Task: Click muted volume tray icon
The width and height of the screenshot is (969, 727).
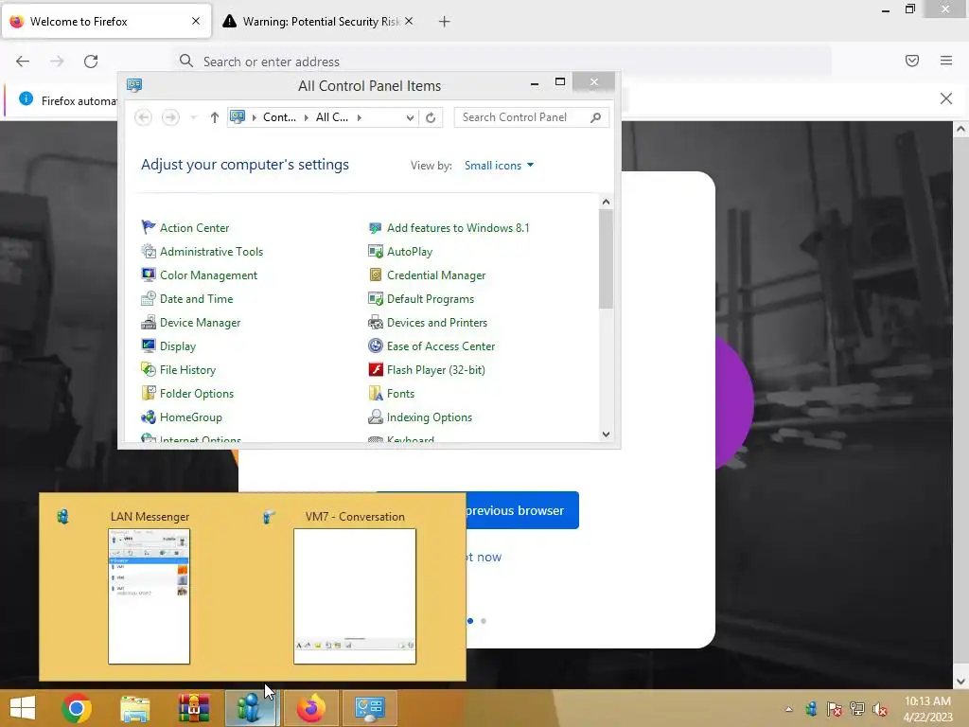Action: [880, 709]
